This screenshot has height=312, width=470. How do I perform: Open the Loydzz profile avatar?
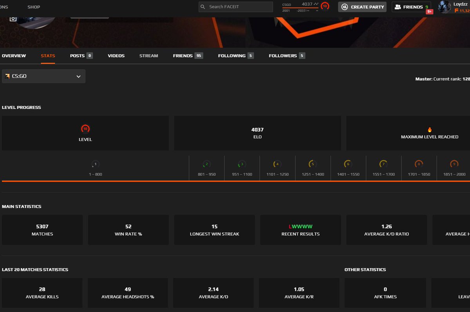click(x=444, y=7)
